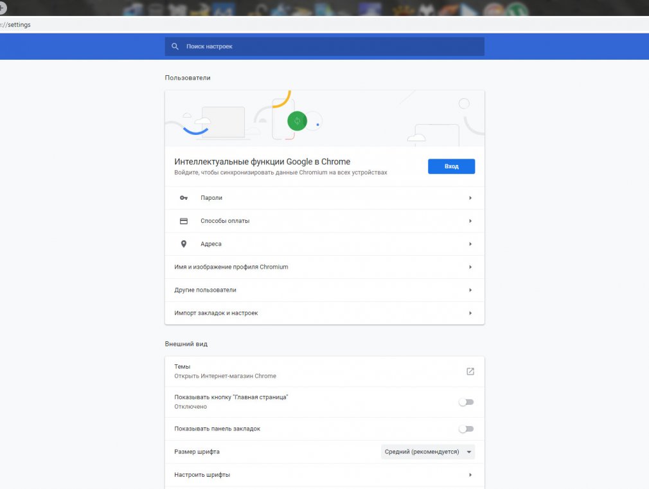Expand the Другие пользователи row arrow

tap(470, 290)
